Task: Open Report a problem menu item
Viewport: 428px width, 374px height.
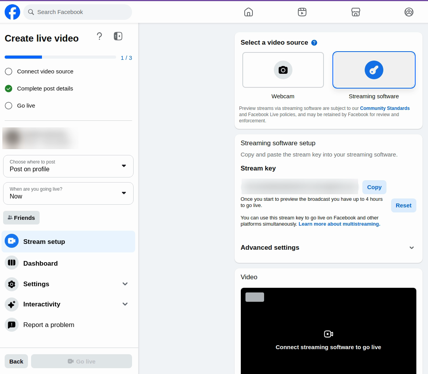Action: (68, 325)
